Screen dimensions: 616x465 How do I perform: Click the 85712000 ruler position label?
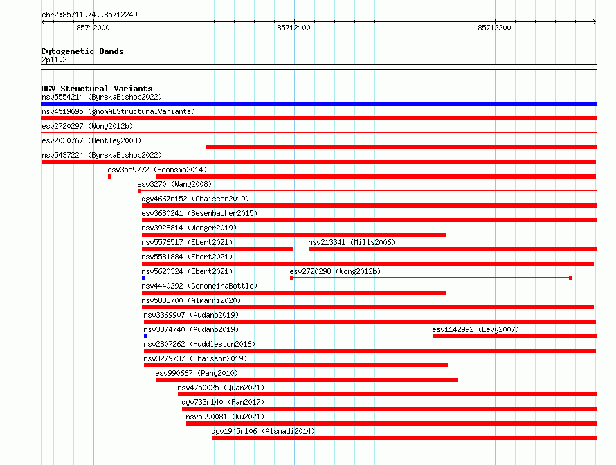pyautogui.click(x=93, y=28)
